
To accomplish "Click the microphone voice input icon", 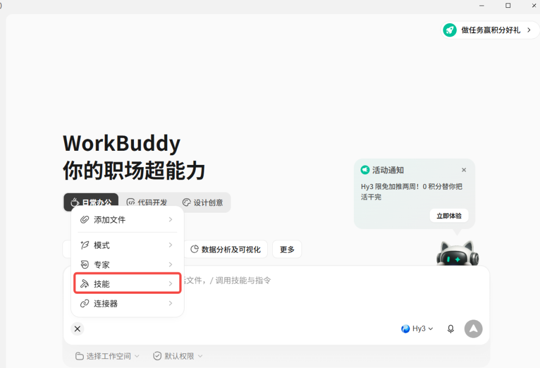I will pyautogui.click(x=451, y=329).
